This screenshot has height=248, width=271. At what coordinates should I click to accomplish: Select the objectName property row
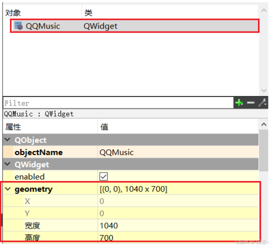(131, 152)
